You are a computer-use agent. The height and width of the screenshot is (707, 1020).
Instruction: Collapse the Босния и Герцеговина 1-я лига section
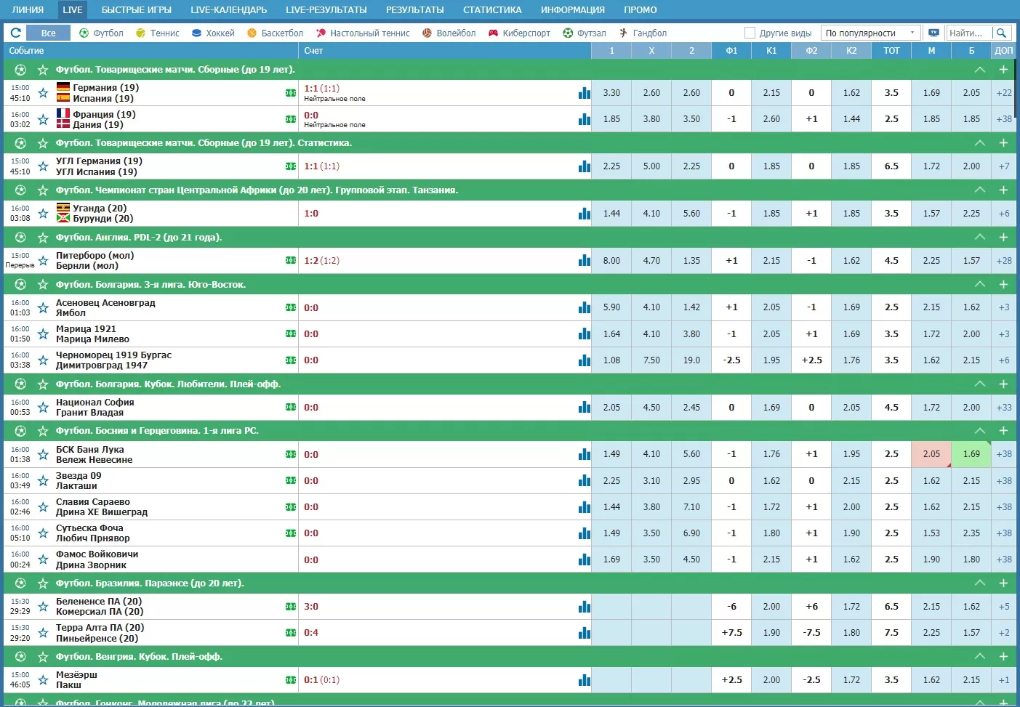pyautogui.click(x=979, y=431)
